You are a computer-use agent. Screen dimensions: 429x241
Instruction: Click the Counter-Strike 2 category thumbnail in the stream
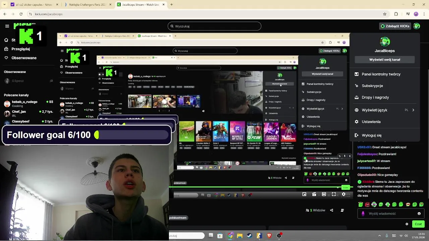point(203,132)
